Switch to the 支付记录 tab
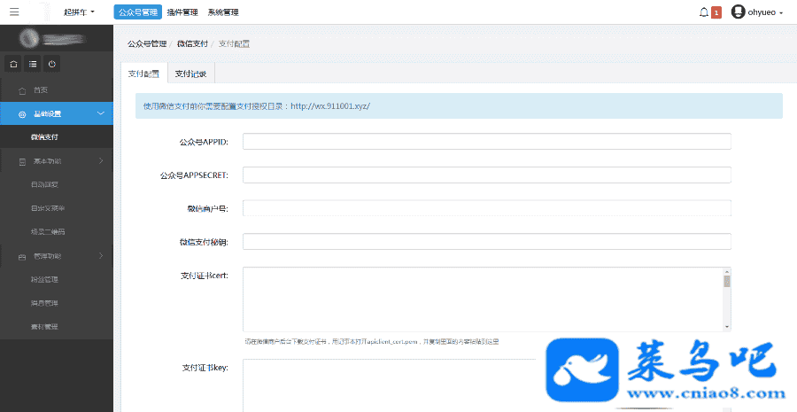Image resolution: width=797 pixels, height=412 pixels. 190,74
